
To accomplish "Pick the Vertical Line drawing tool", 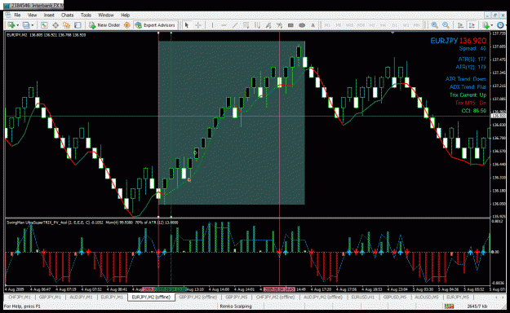I will 212,25.
